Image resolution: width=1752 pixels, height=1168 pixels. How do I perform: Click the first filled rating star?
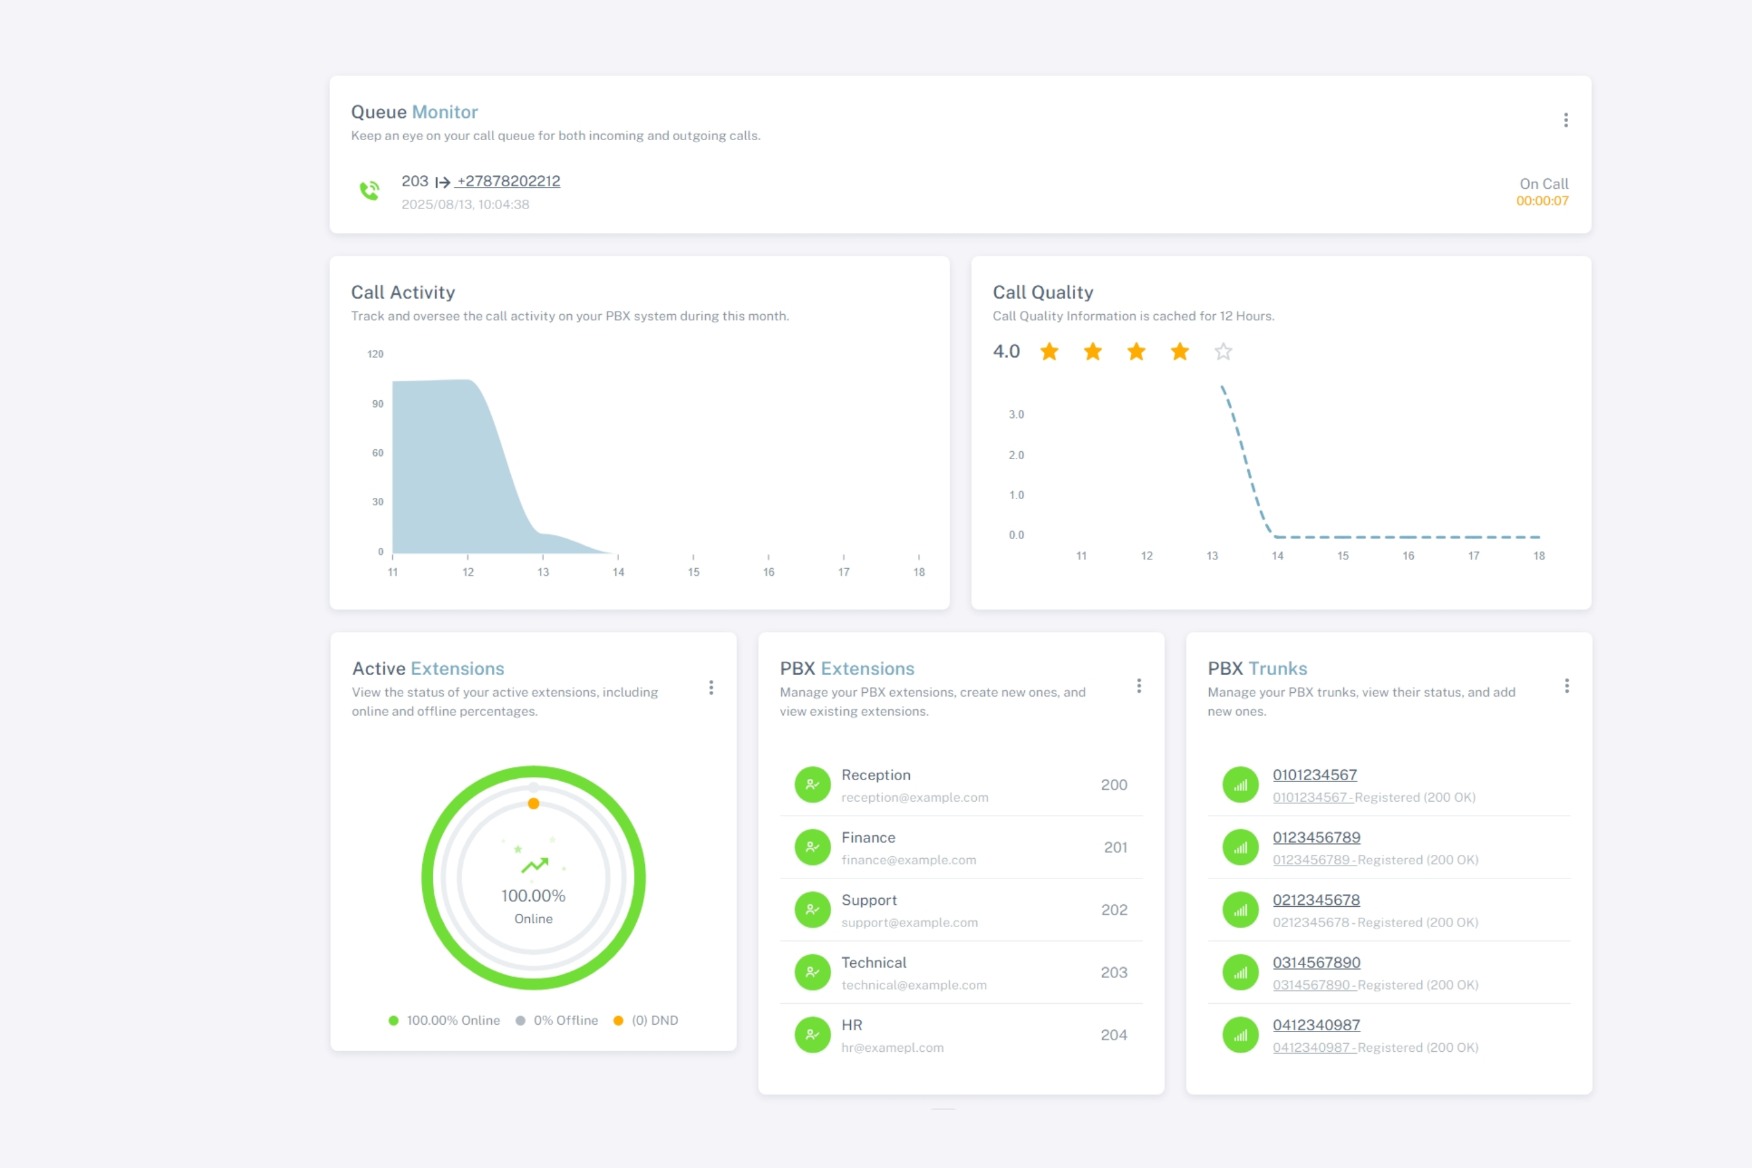[x=1049, y=351]
